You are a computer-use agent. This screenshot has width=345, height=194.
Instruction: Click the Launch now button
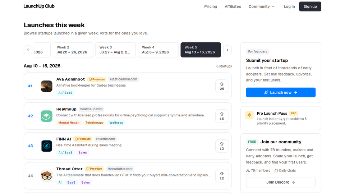tap(281, 92)
